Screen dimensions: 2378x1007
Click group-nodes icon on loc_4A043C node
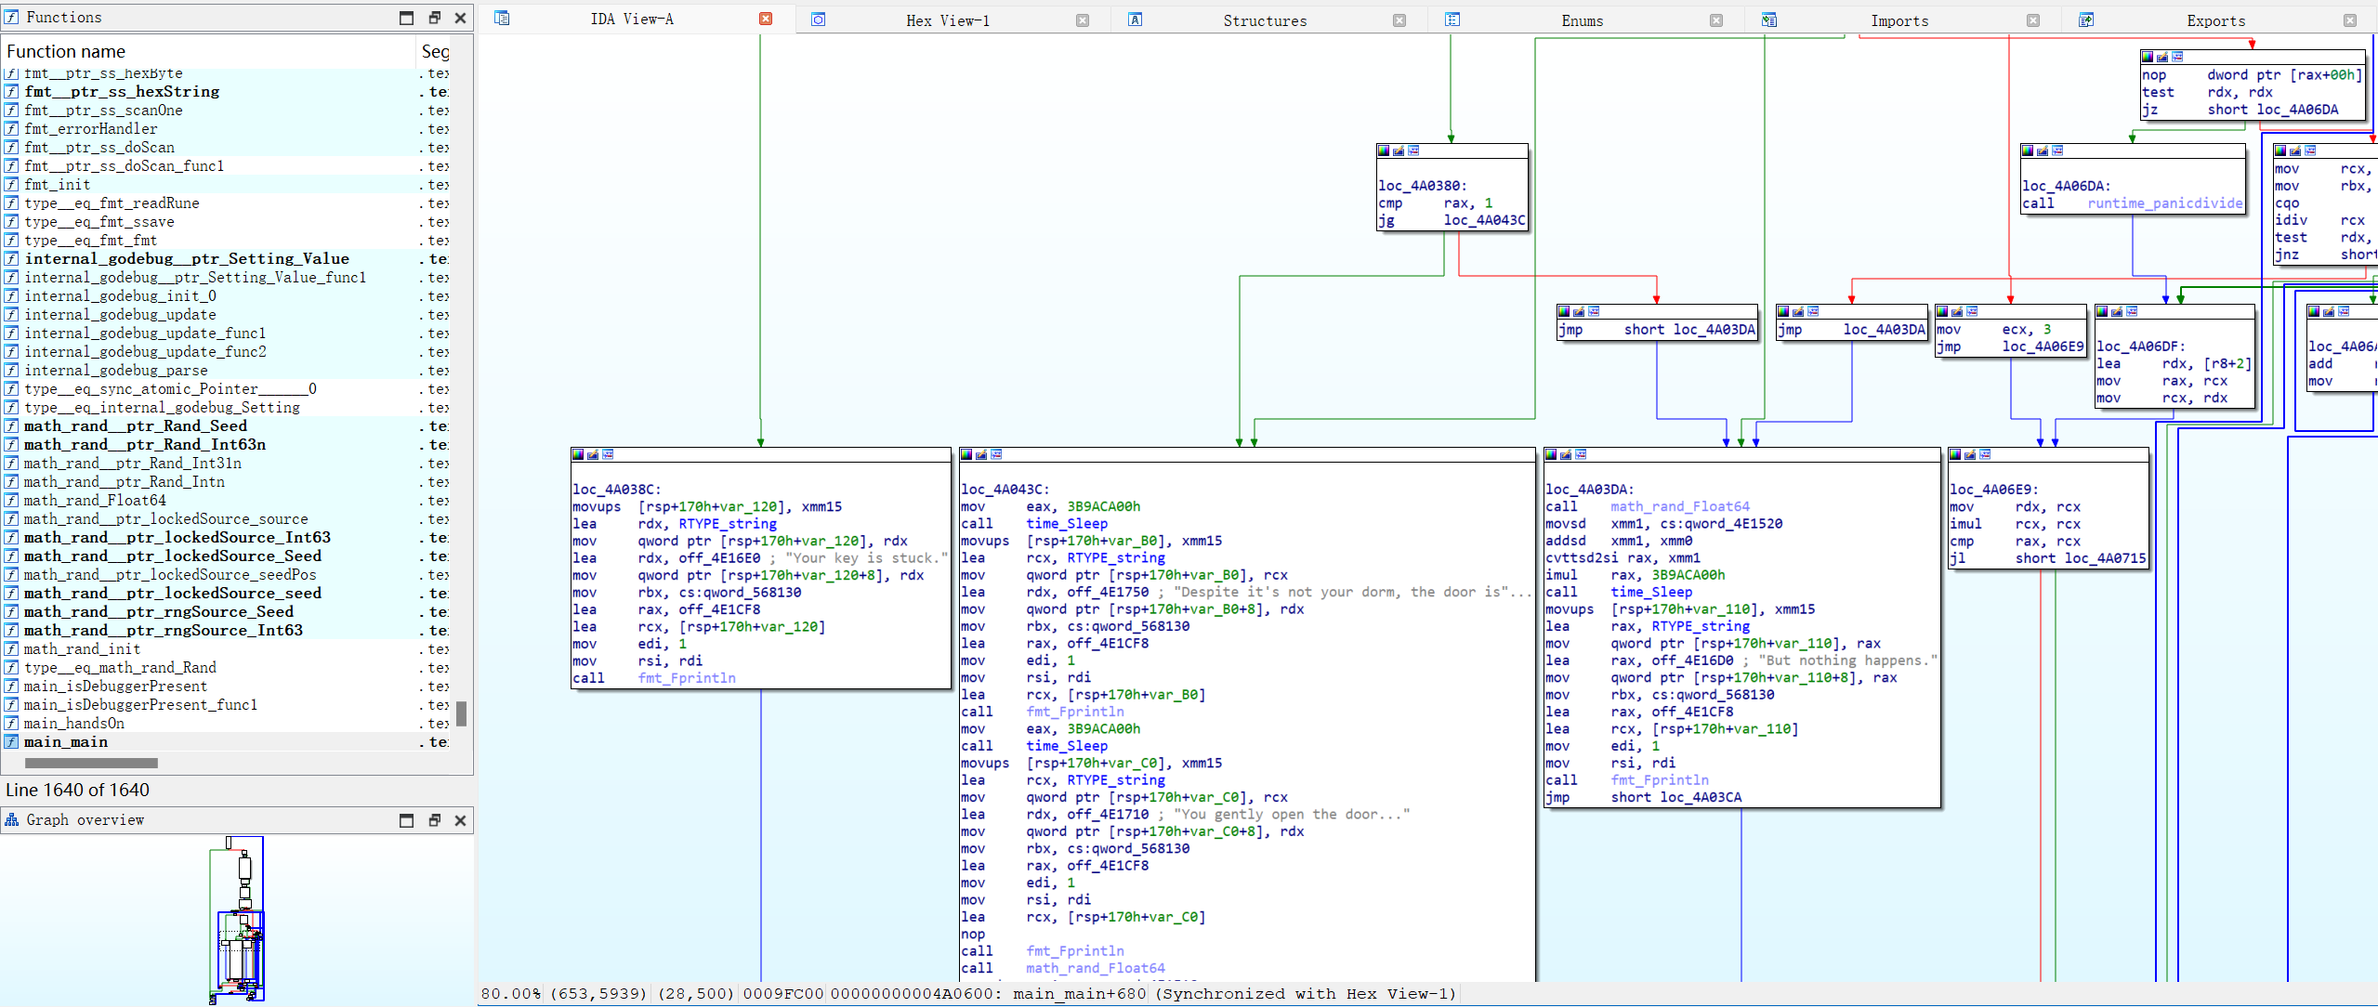tap(996, 454)
